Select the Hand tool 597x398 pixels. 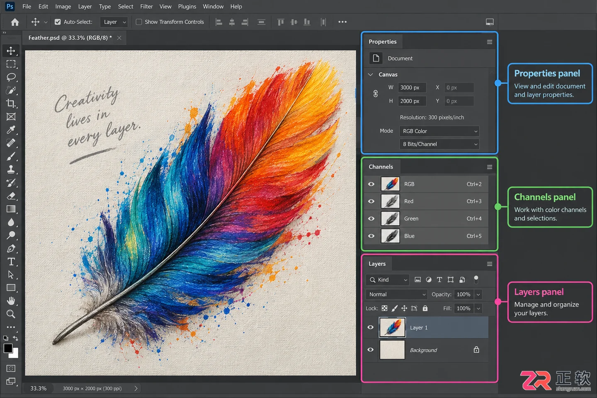coord(11,301)
